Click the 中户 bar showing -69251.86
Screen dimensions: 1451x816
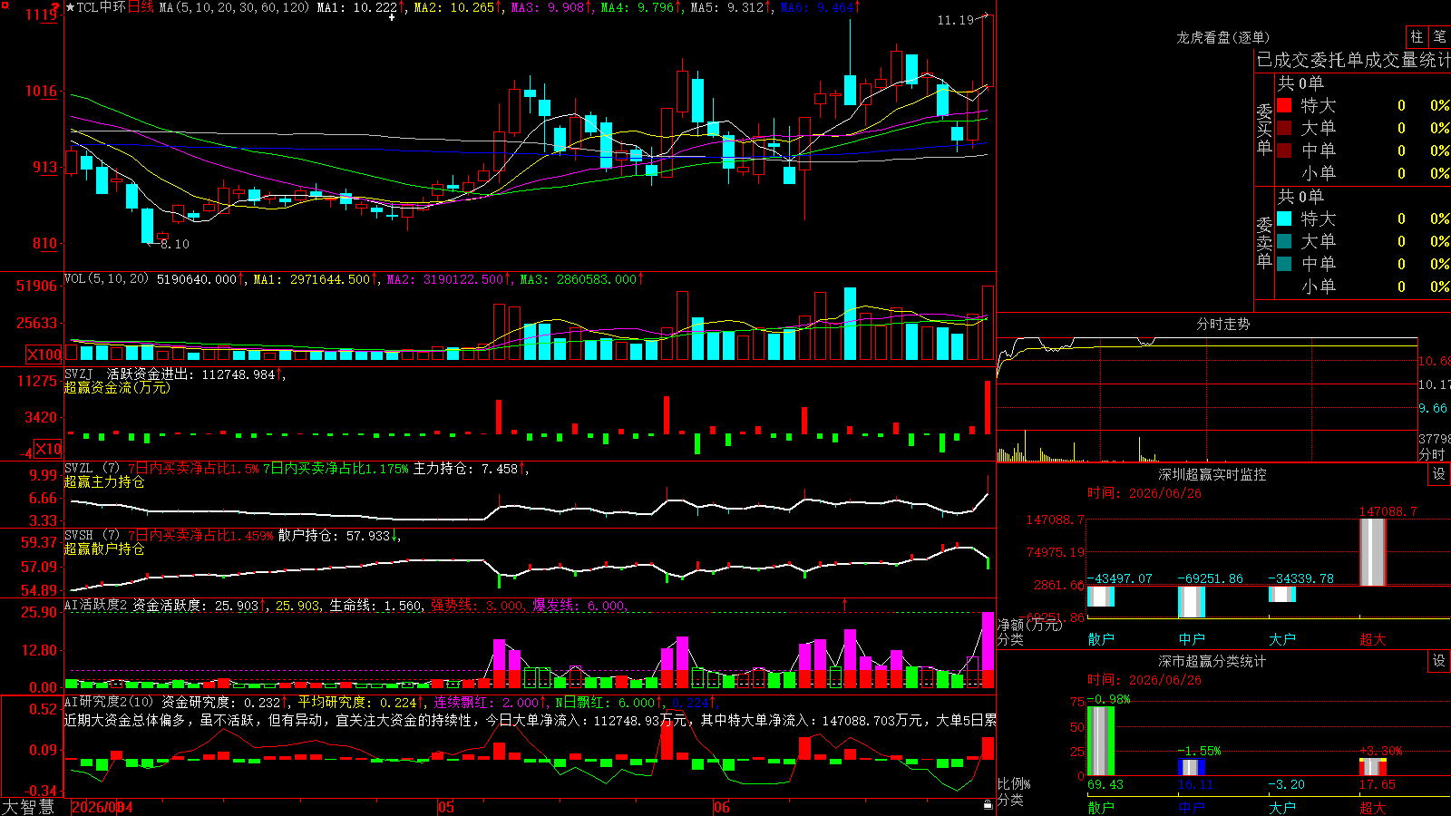coord(1192,602)
